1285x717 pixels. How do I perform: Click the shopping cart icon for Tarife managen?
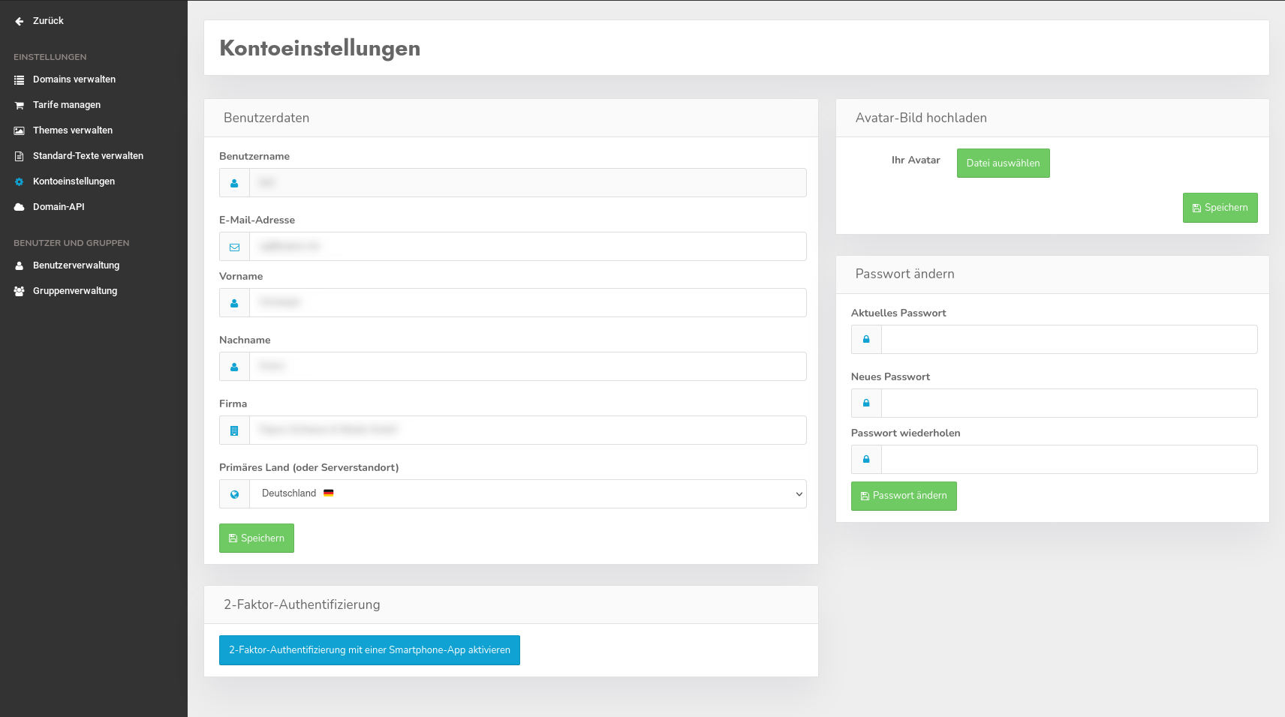tap(20, 105)
